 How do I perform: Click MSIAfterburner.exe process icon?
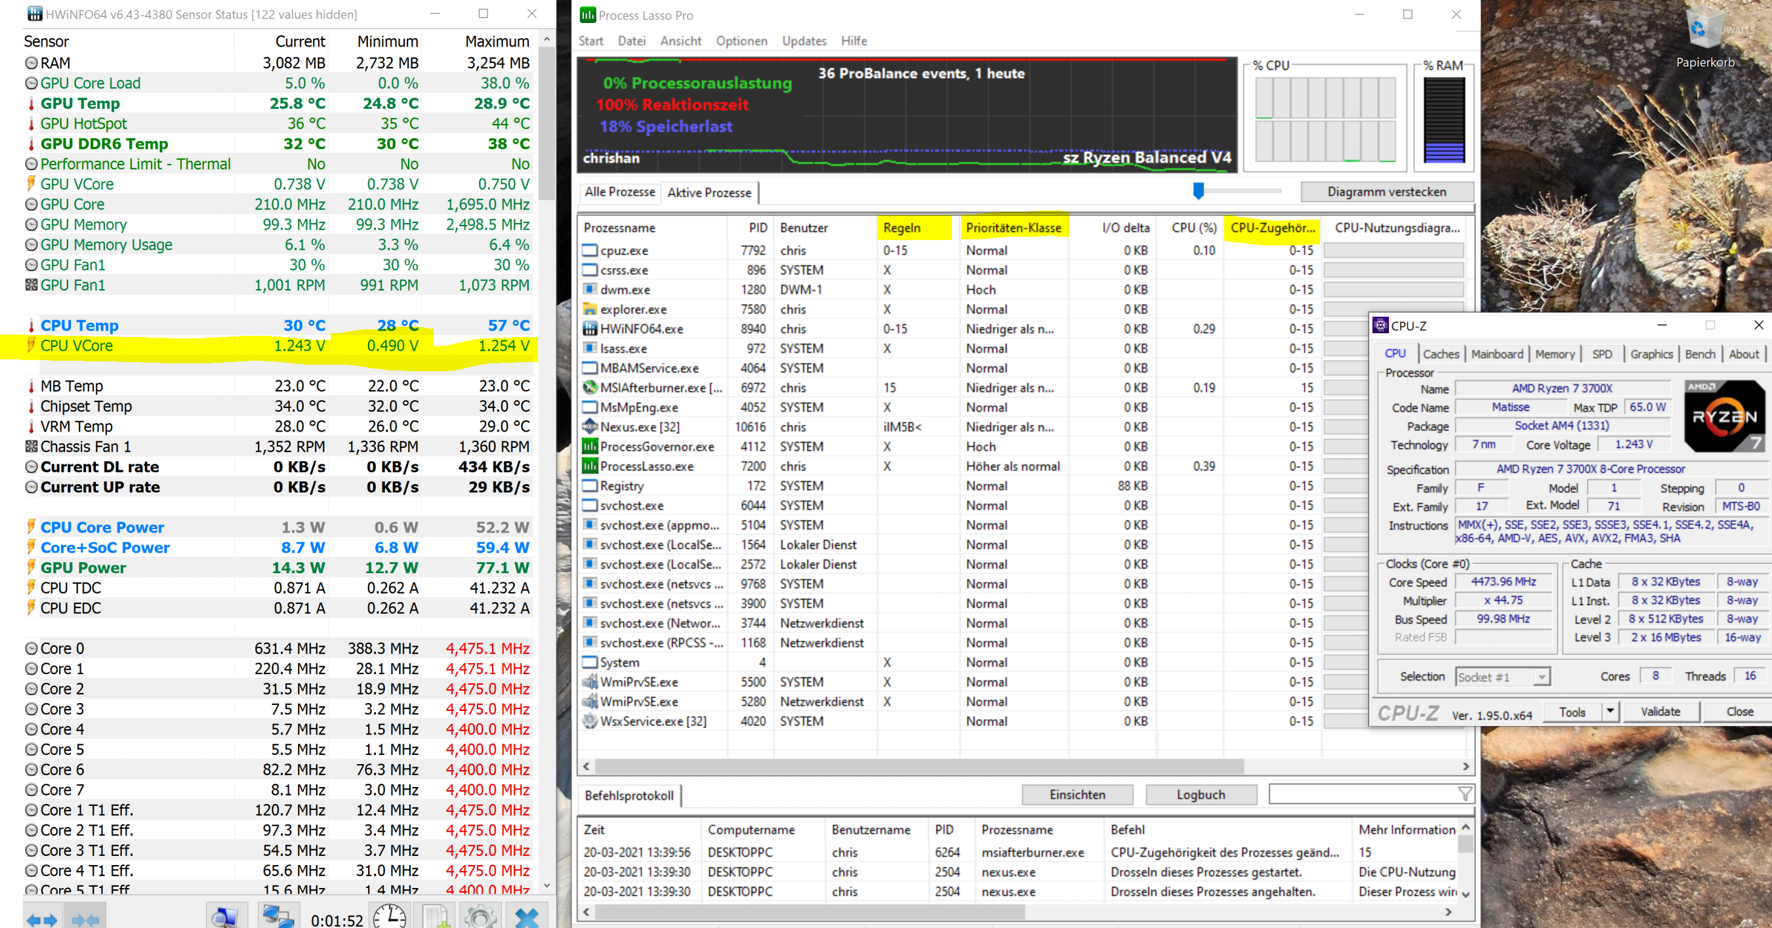click(590, 388)
